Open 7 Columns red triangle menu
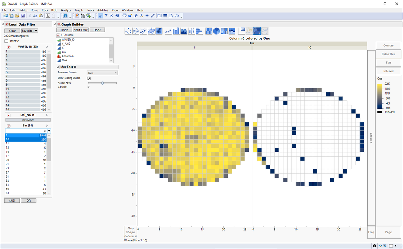This screenshot has height=249, width=403. click(x=58, y=35)
